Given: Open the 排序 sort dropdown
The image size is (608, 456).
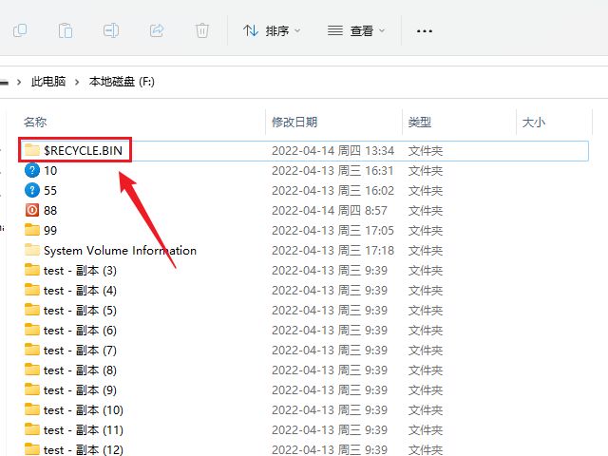Looking at the screenshot, I should (272, 30).
